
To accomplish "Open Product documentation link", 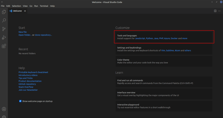I will click(x=30, y=81).
